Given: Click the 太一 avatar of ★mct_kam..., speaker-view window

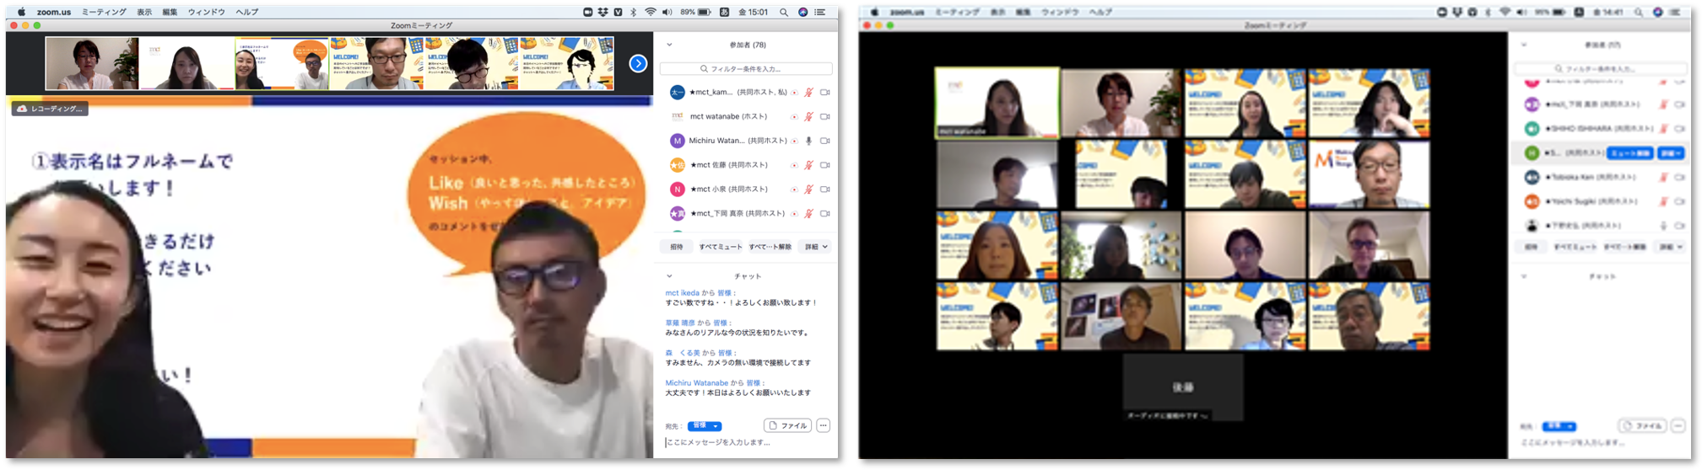Looking at the screenshot, I should [677, 93].
